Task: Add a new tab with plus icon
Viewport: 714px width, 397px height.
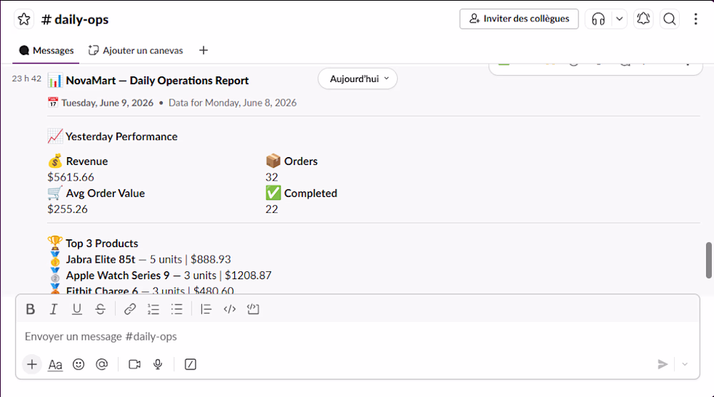Action: (x=203, y=51)
